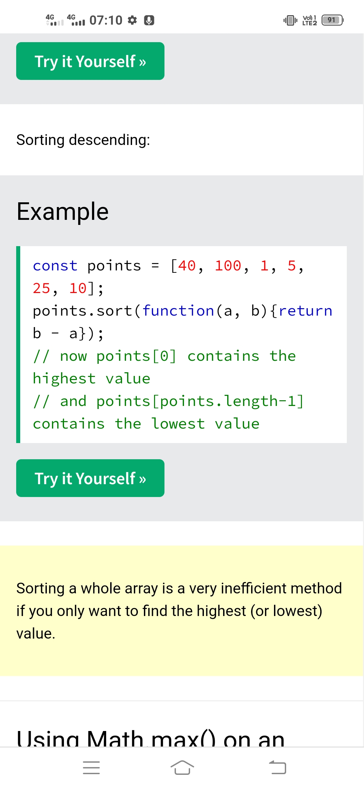
Task: Tap the vibrate mode status icon
Action: click(290, 20)
